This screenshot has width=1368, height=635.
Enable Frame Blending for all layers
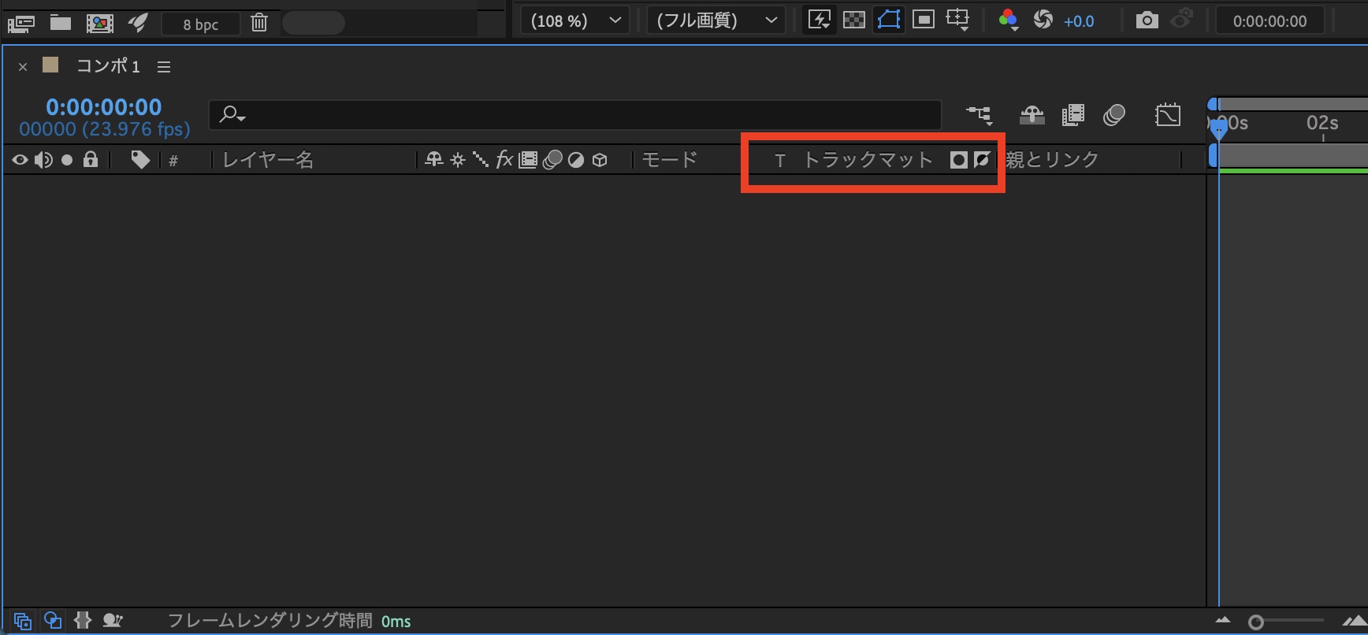(x=1072, y=116)
